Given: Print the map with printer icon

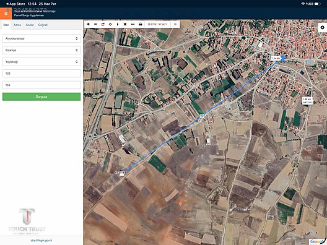Looking at the screenshot, I should 141,24.
